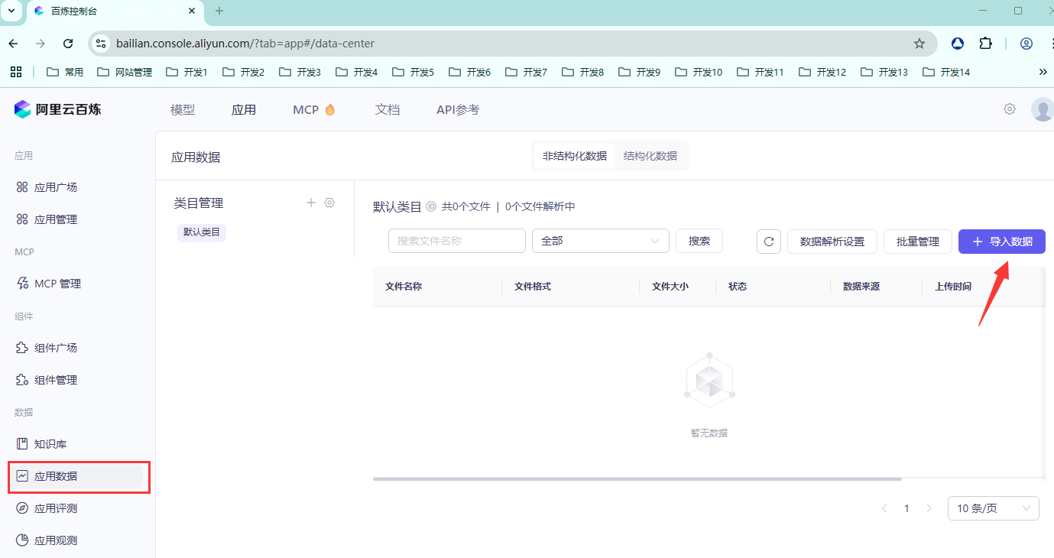Click the 应用管理 sidebar icon

coord(22,219)
